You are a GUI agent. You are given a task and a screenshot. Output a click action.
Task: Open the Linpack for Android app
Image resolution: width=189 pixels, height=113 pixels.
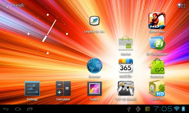click(x=94, y=21)
